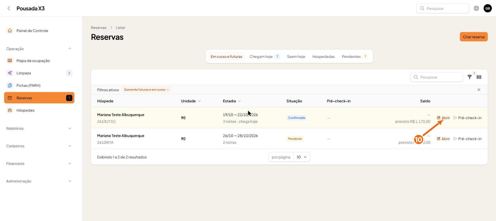
Task: Switch to the Hospedadas tab
Action: [323, 56]
